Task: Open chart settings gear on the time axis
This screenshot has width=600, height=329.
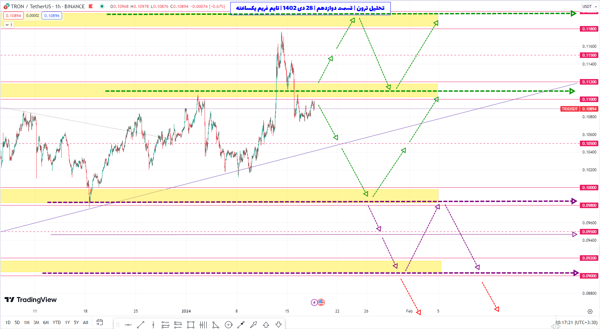Action: coord(590,311)
